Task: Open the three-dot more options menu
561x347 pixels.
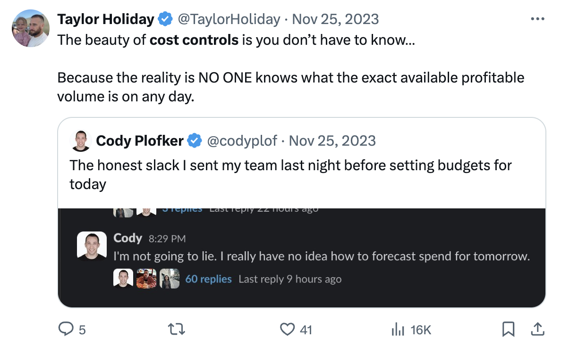Action: (537, 19)
